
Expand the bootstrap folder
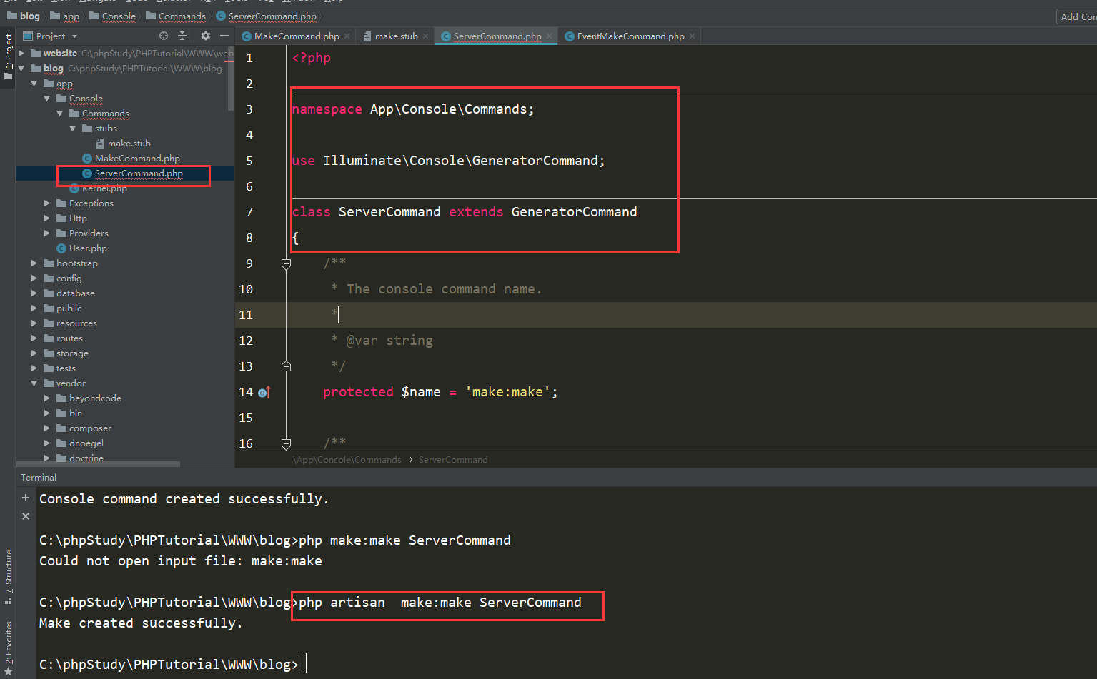coord(34,263)
